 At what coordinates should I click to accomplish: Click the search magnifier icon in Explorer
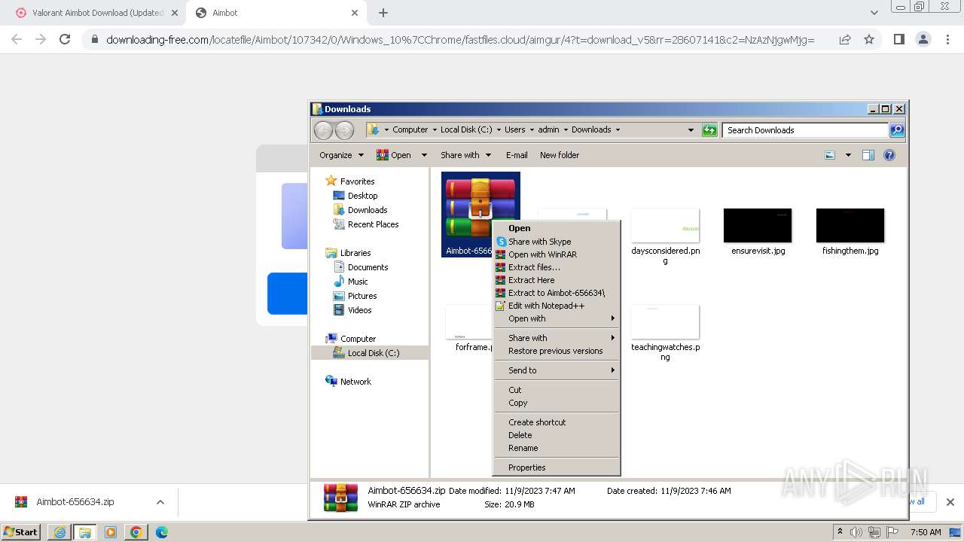[x=897, y=130]
